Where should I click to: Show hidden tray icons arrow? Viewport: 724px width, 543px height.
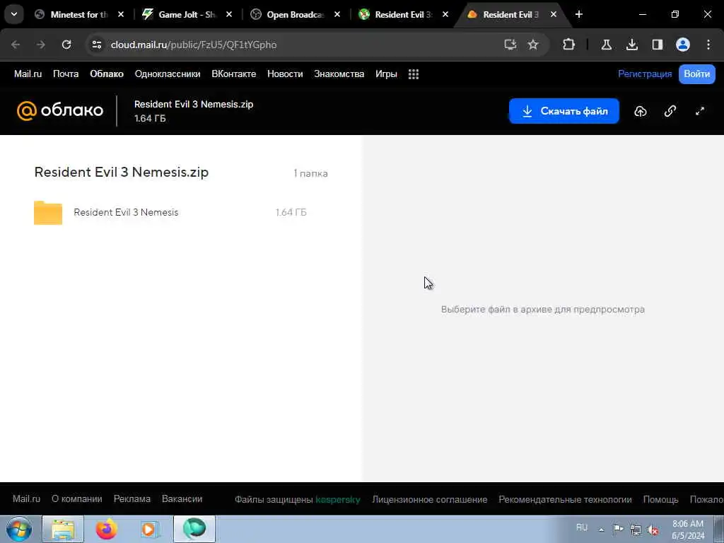[601, 530]
